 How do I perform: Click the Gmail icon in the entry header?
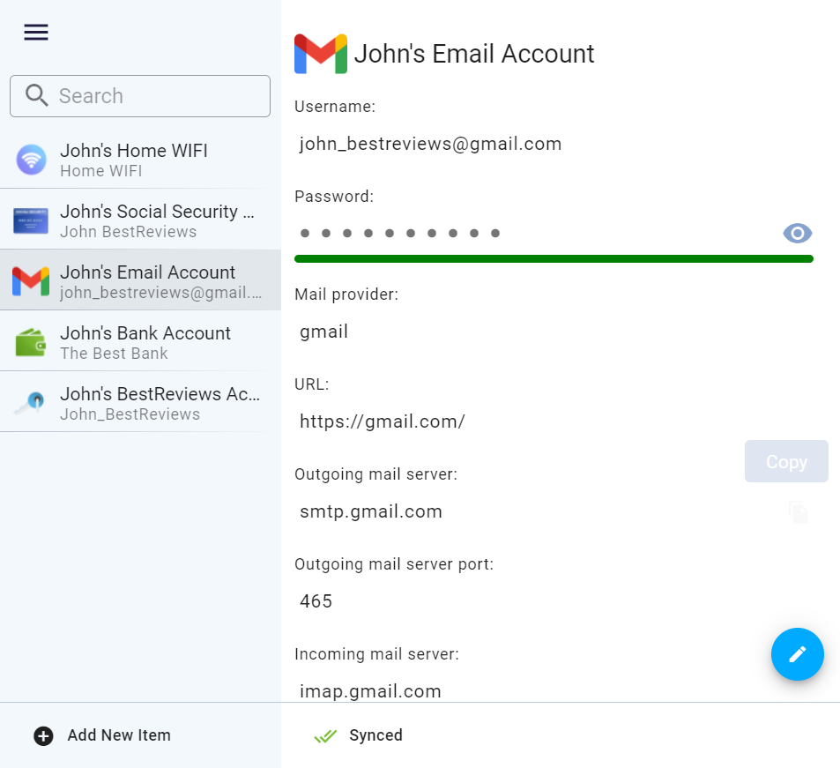(320, 54)
